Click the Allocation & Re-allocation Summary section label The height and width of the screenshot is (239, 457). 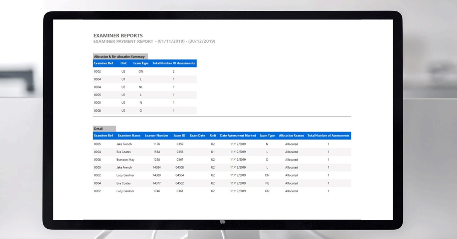pos(119,56)
